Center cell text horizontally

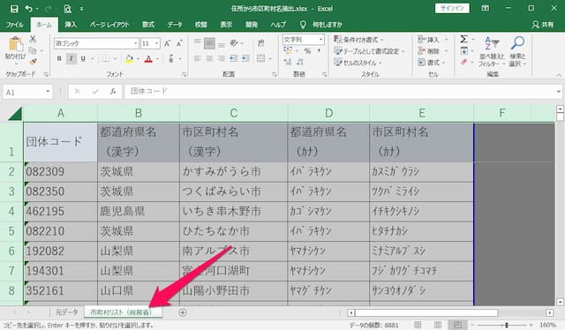(x=209, y=58)
